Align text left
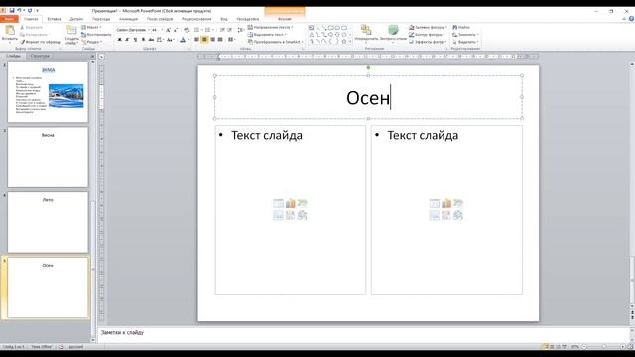 pos(196,40)
